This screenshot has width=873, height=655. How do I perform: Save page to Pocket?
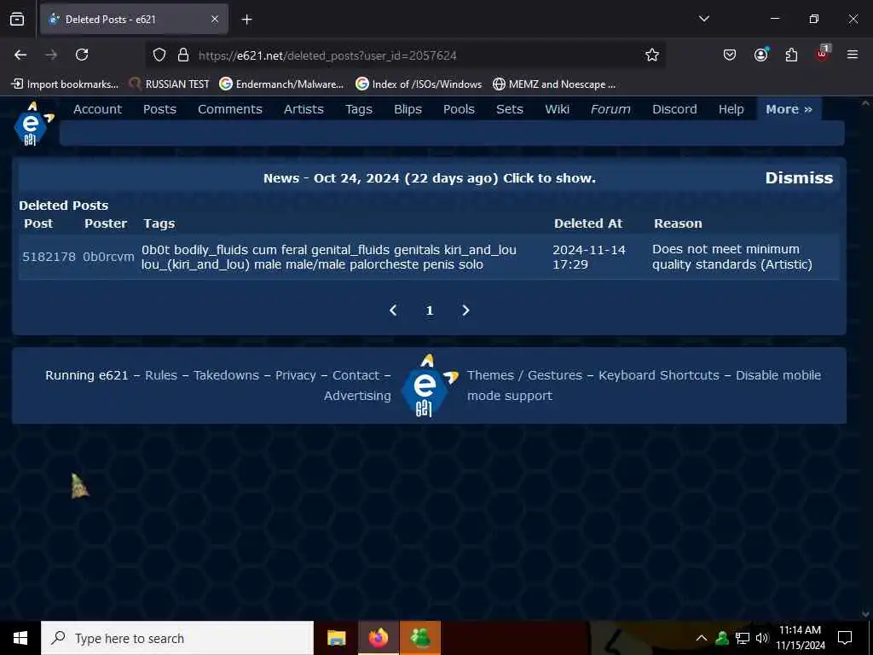[x=730, y=55]
